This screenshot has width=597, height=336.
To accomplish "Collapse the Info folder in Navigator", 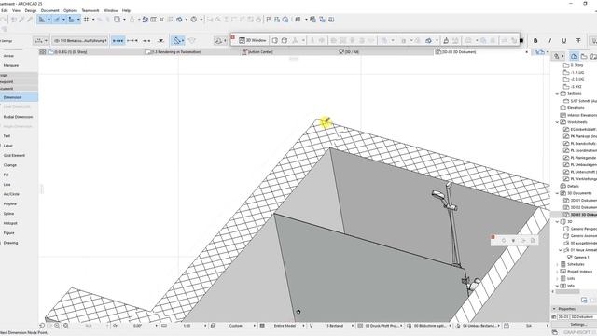I will click(557, 286).
